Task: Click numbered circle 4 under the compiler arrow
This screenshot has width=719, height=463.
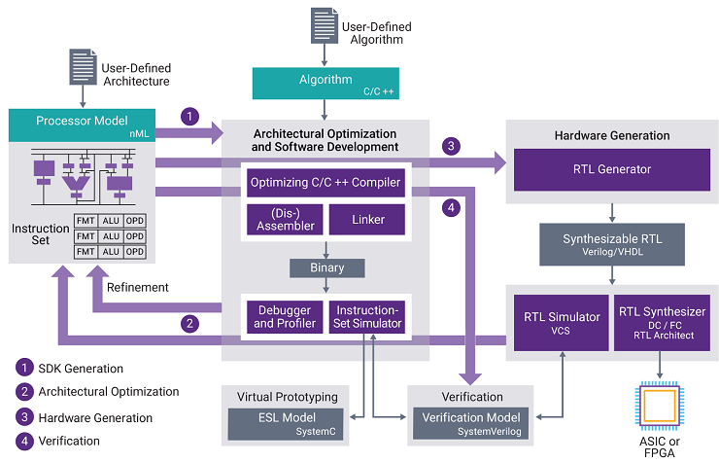Action: [449, 206]
